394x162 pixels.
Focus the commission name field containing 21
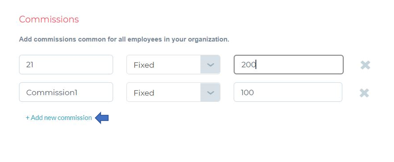[x=66, y=65]
